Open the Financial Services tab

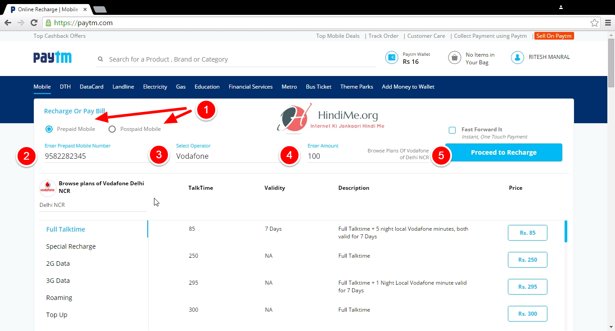tap(251, 87)
